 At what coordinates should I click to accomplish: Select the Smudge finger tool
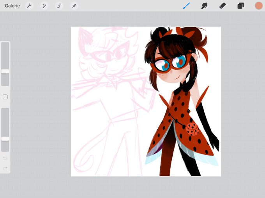click(x=204, y=6)
